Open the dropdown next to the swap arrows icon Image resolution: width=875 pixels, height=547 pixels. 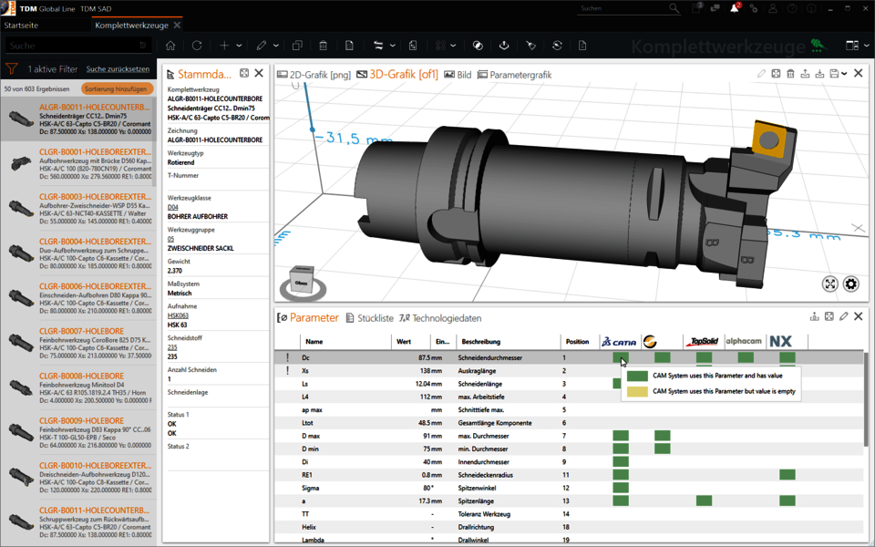pos(393,46)
